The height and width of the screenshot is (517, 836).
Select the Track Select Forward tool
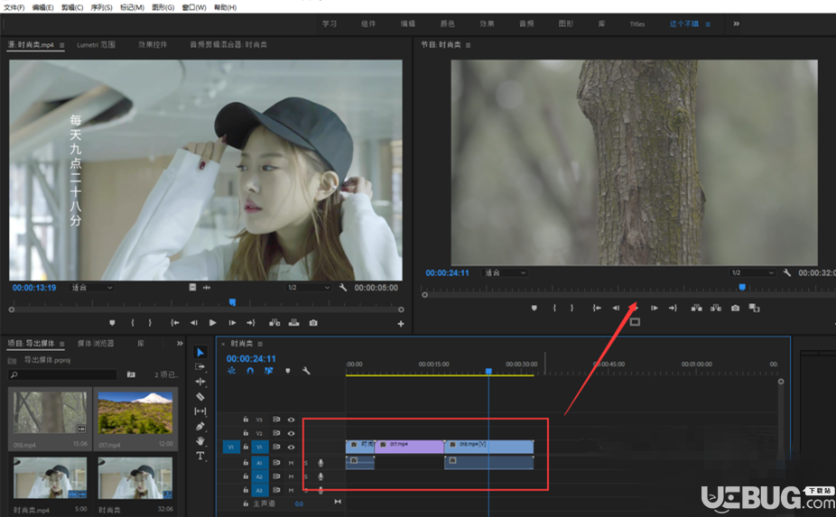200,366
